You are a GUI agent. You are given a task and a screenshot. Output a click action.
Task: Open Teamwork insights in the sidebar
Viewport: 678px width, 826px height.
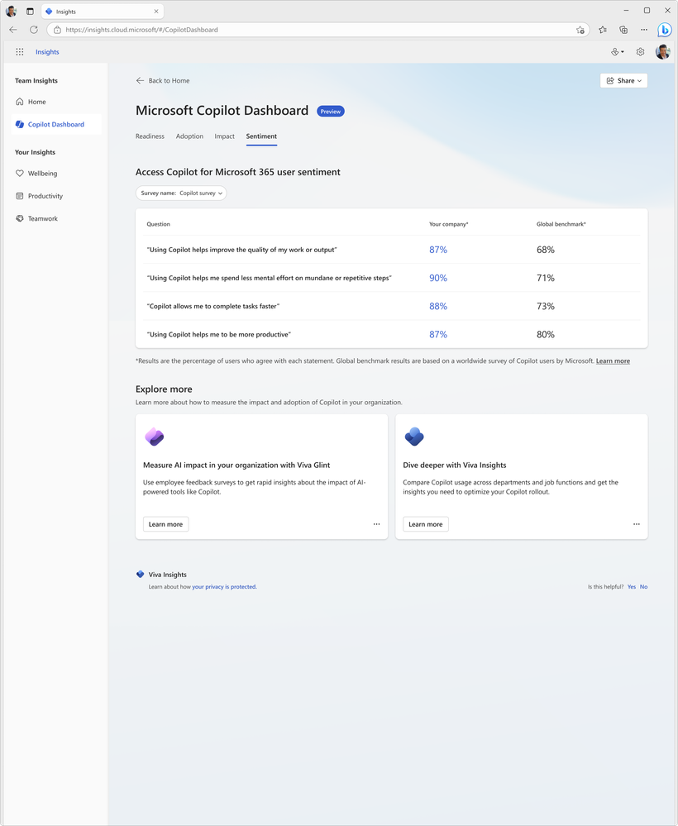point(41,218)
